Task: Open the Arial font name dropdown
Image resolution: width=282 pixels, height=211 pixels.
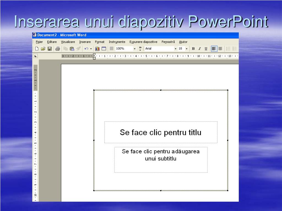Action: (x=175, y=49)
